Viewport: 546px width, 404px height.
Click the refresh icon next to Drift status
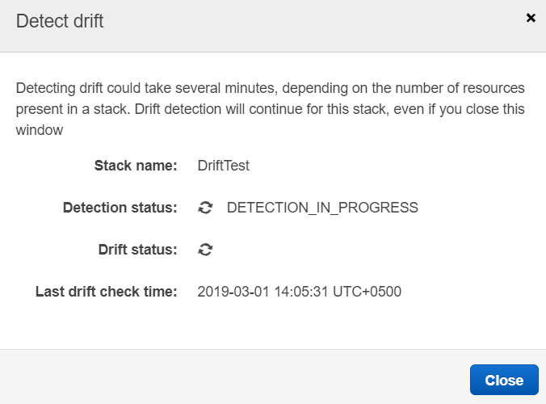206,250
